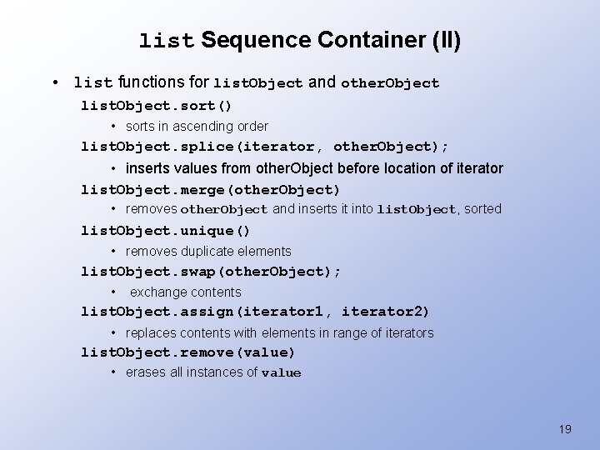Select the 'listObject.assign(iterator1, iterator2)' line
This screenshot has height=450, width=600.
pos(255,312)
